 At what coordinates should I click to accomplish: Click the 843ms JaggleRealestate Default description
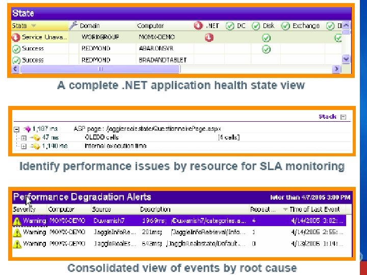pos(194,243)
